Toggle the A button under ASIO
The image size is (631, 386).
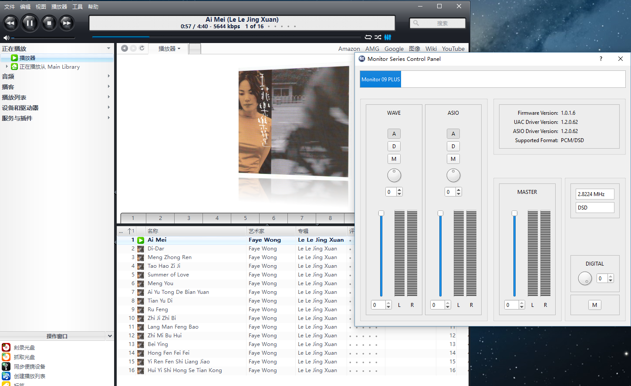[x=453, y=134]
